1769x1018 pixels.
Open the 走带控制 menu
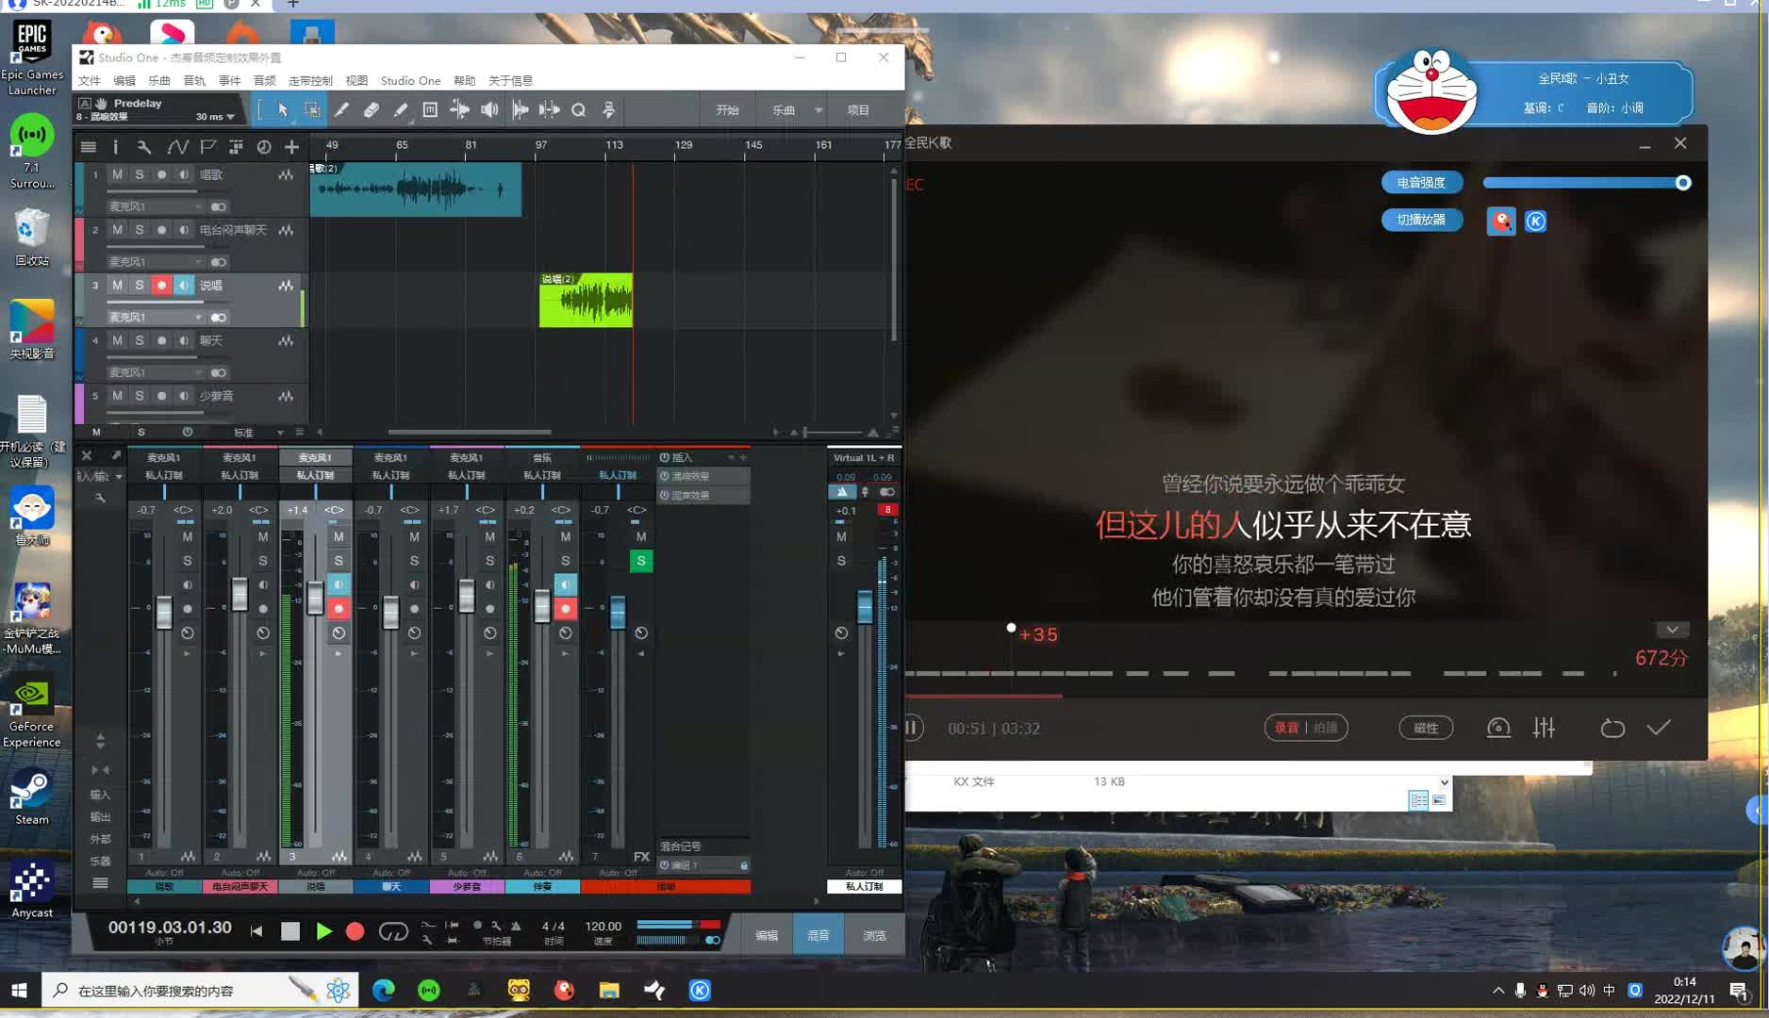pos(310,81)
